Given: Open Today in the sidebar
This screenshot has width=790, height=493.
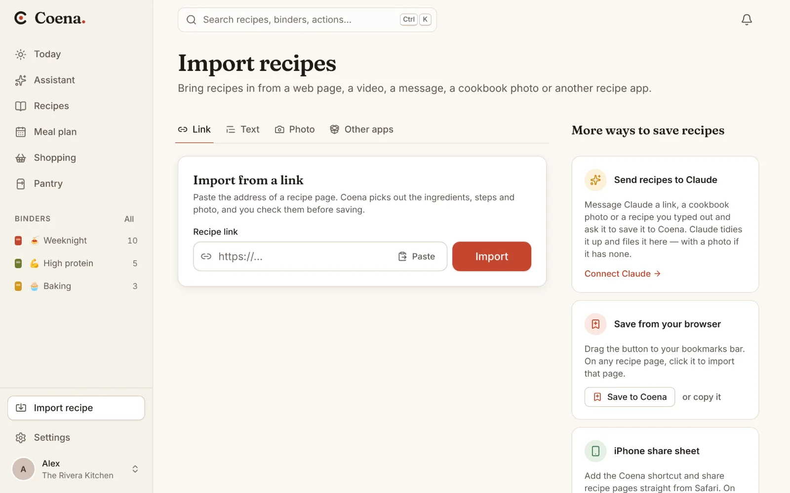Looking at the screenshot, I should (76, 54).
